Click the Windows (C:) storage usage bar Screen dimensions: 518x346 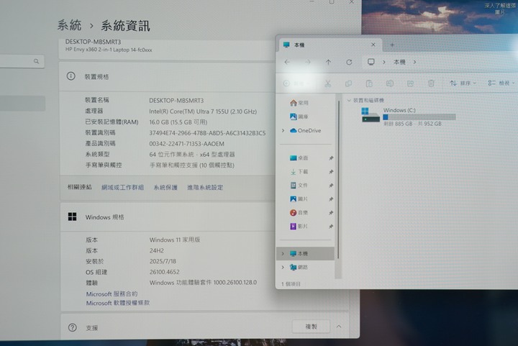click(x=419, y=117)
